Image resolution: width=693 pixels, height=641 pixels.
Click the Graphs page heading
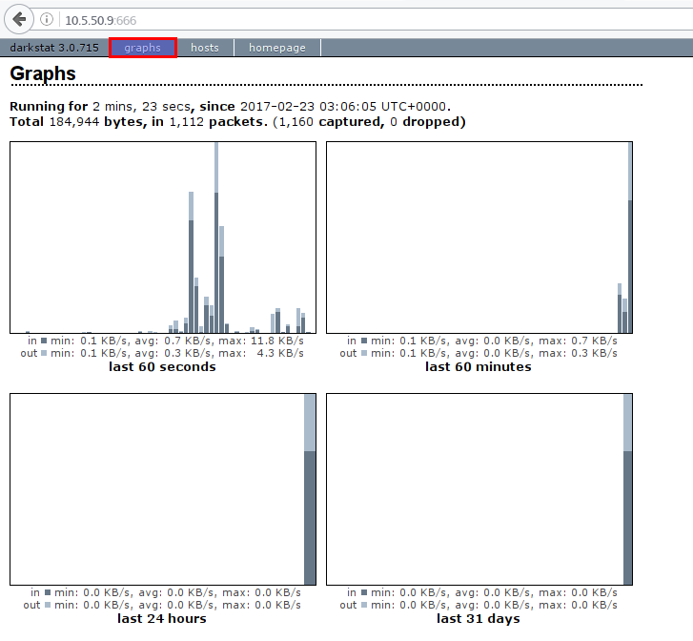pyautogui.click(x=43, y=73)
